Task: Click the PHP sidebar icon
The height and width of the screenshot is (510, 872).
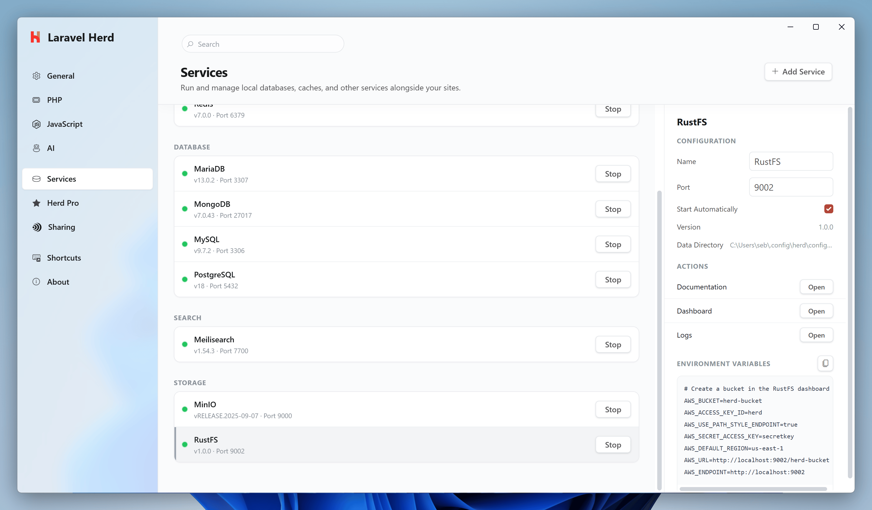Action: (x=36, y=100)
